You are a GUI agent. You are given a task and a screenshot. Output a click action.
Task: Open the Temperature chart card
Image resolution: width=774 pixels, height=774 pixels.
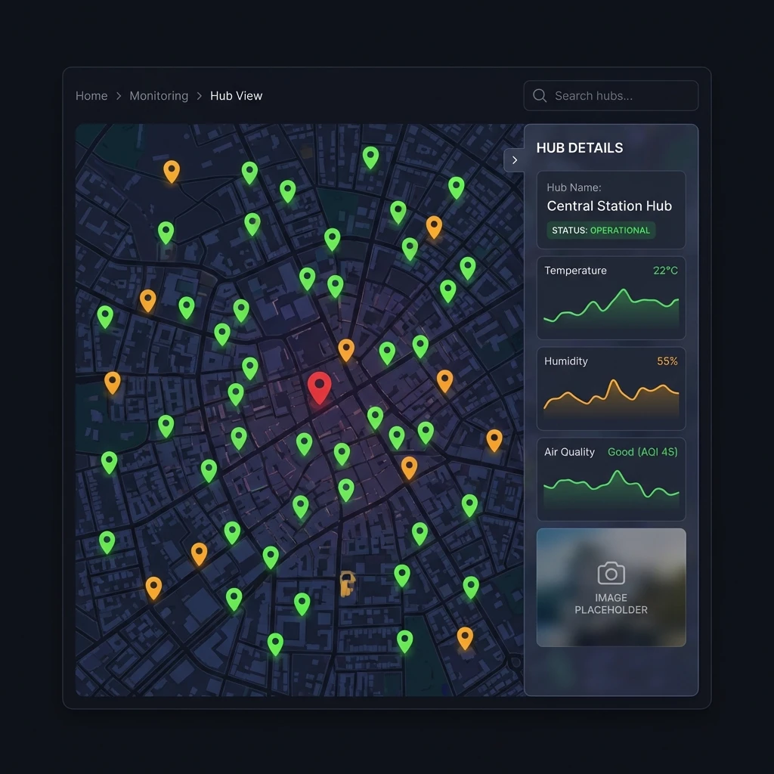point(611,298)
